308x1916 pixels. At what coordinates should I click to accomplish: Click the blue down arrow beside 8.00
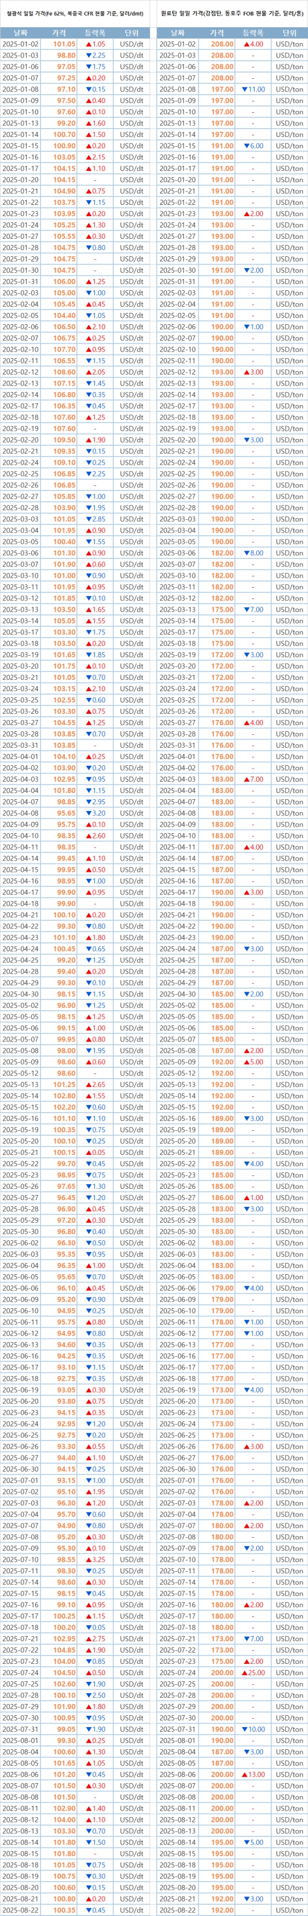tap(246, 553)
